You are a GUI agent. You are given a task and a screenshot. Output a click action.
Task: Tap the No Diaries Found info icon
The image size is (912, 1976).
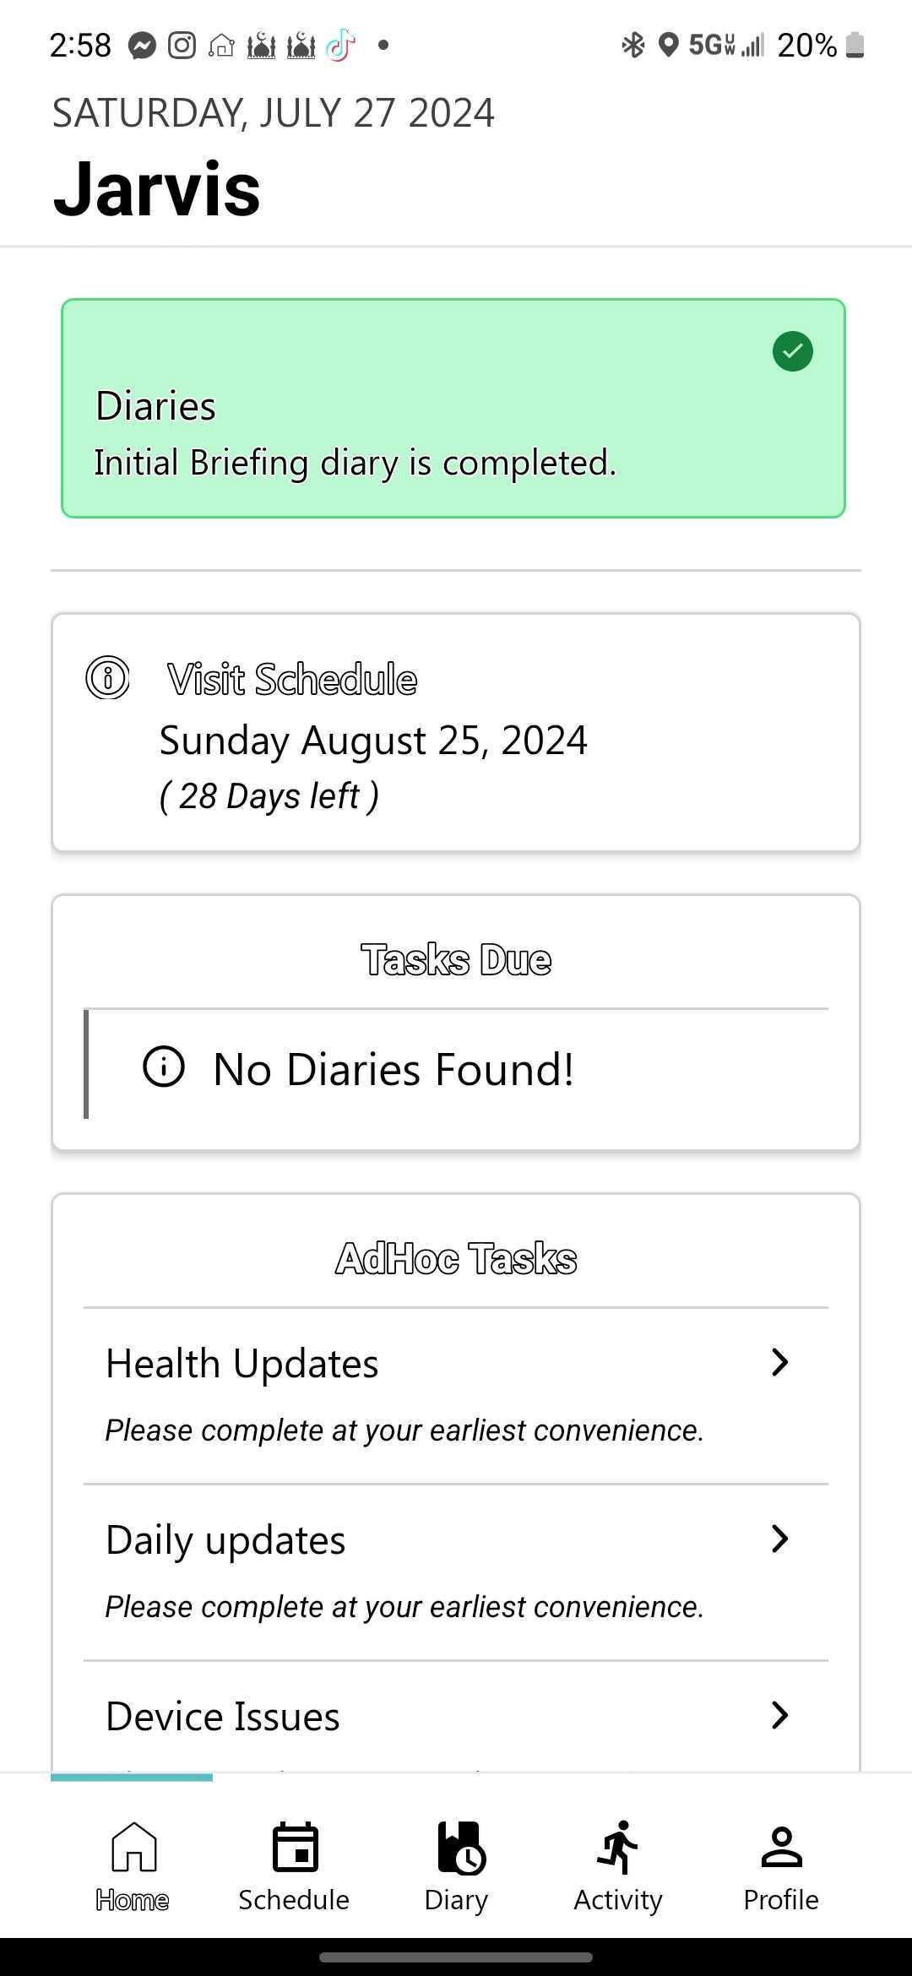coord(164,1066)
